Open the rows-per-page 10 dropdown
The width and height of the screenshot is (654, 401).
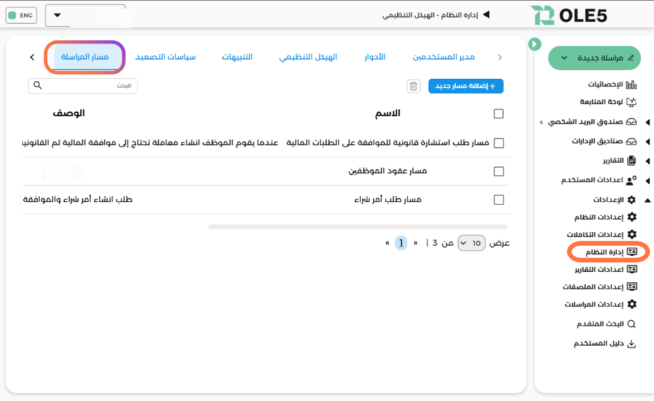point(471,243)
